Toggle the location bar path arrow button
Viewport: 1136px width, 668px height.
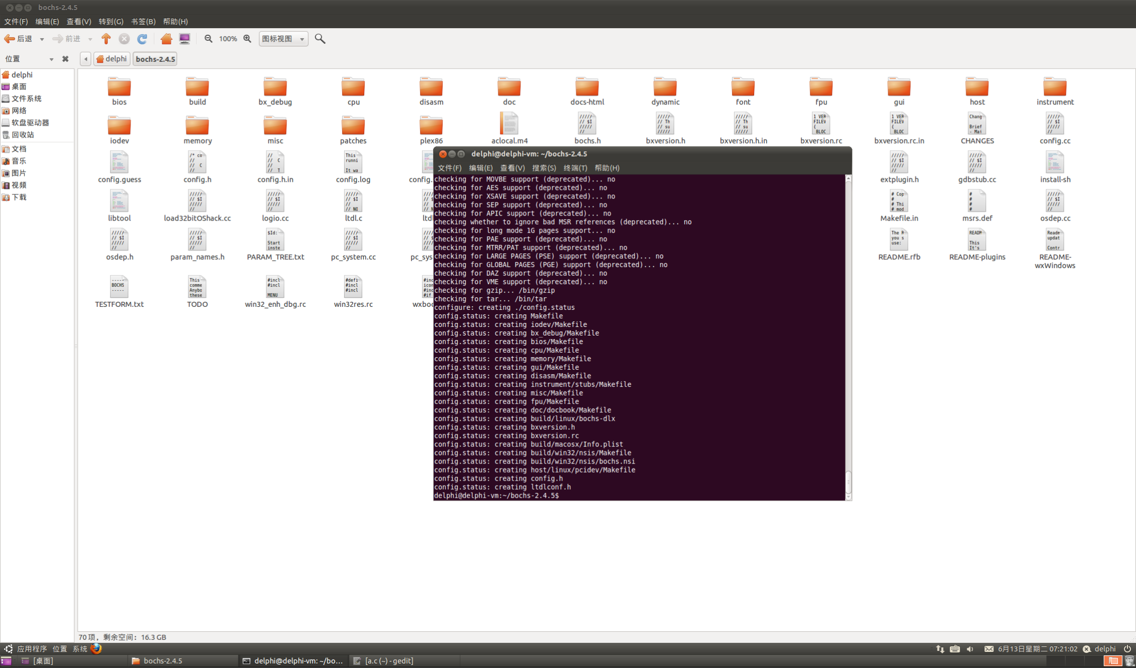click(x=86, y=59)
